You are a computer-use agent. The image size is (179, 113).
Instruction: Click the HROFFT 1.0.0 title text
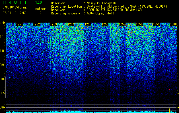(22, 2)
